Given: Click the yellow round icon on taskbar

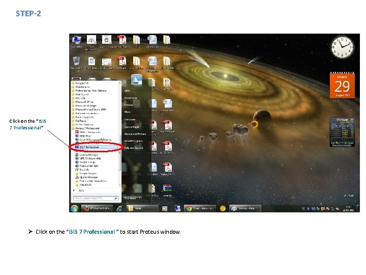Looking at the screenshot, I should [223, 208].
